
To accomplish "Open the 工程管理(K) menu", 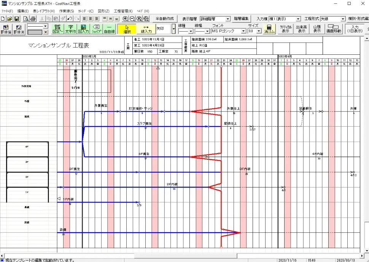I will tap(124, 11).
